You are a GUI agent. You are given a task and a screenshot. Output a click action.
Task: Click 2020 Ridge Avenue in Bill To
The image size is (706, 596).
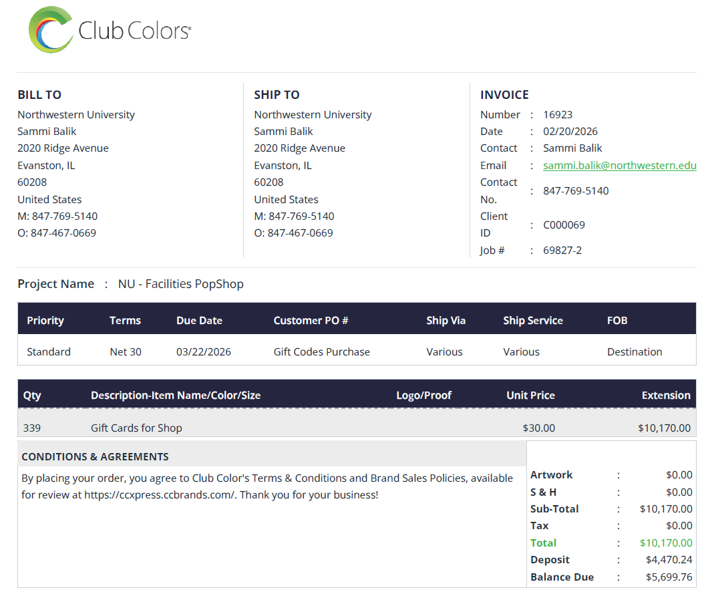click(63, 148)
